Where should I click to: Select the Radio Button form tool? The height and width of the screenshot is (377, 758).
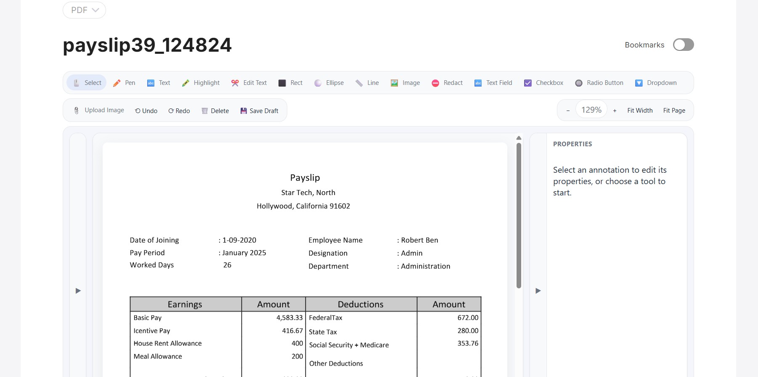tap(599, 83)
